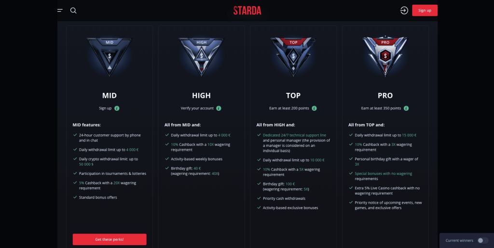
Task: Toggle the Current winners switch
Action: coord(482,240)
